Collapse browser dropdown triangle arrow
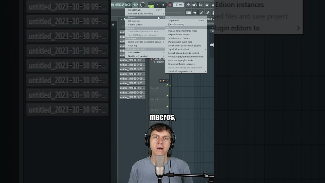Screen dimensions: 325x183 coord(121,19)
